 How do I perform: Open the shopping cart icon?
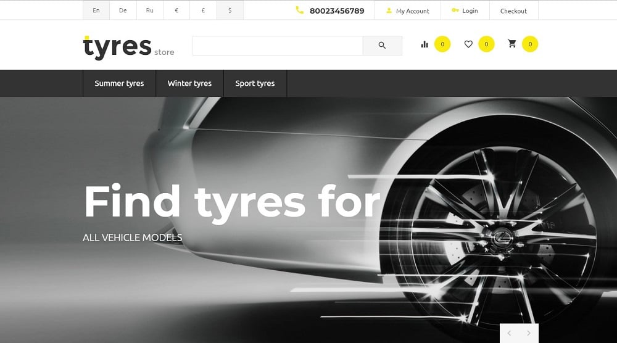pos(512,44)
